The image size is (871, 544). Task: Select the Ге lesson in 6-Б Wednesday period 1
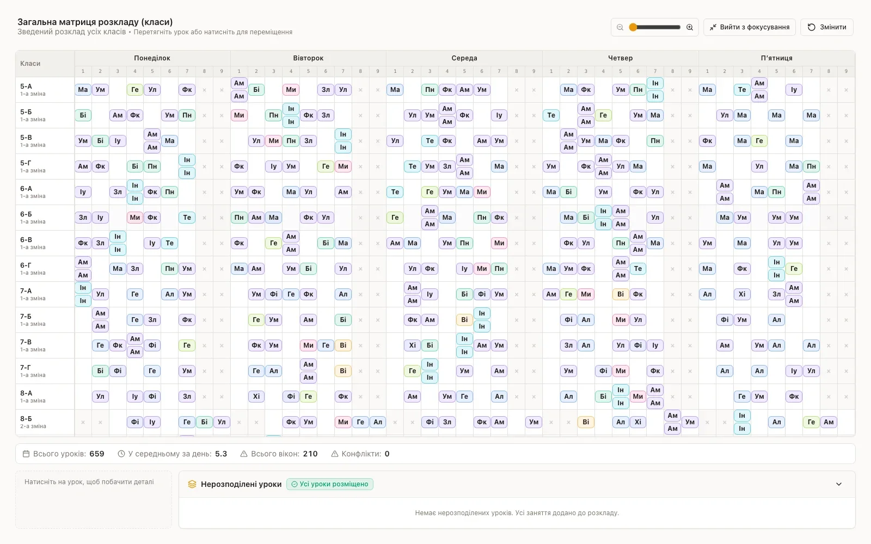point(395,218)
